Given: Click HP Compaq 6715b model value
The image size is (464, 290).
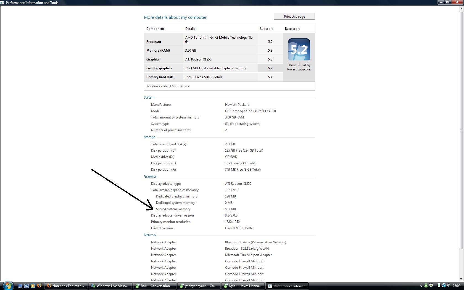Looking at the screenshot, I should 250,111.
